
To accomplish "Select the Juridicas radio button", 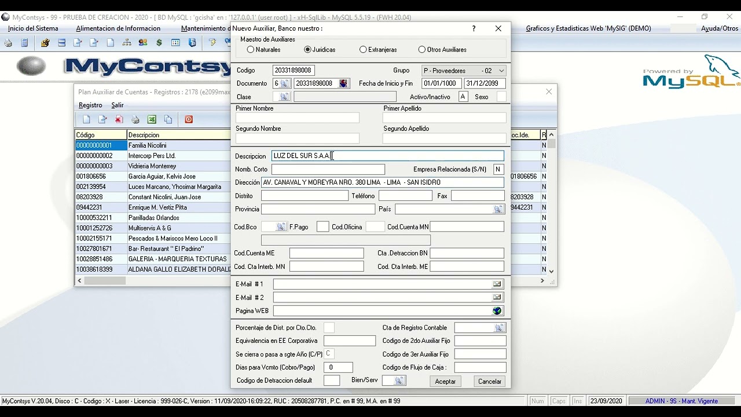I will click(307, 50).
